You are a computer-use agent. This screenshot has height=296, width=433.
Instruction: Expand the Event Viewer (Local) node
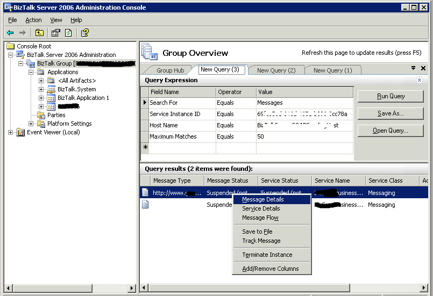[11, 132]
